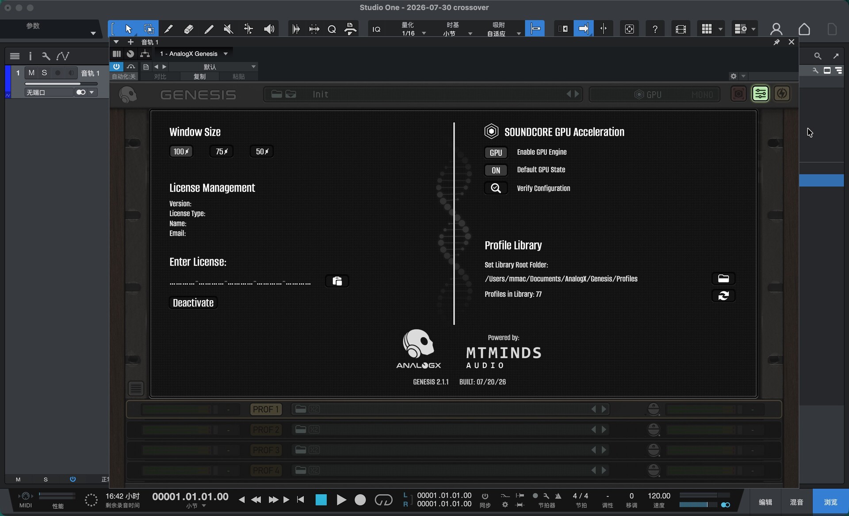Select the Arrow tool in the toolbar
Image resolution: width=849 pixels, height=516 pixels.
129,29
